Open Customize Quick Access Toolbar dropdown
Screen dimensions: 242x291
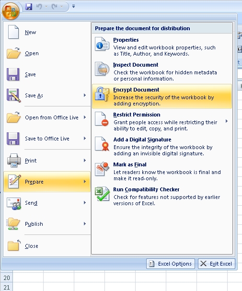pos(74,6)
